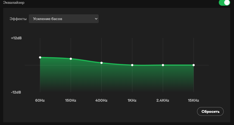
Task: Open the Эффекты preset dropdown
Action: [x=64, y=19]
